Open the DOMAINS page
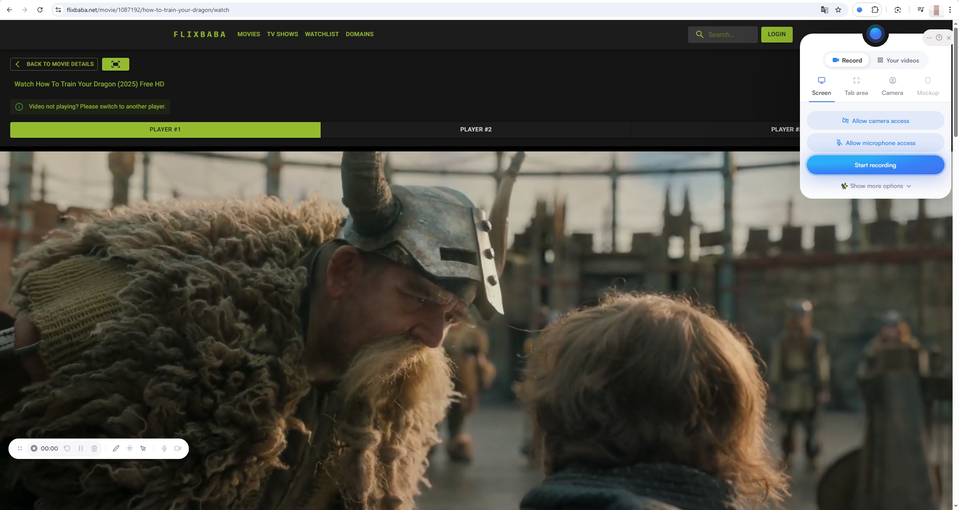 click(x=359, y=34)
